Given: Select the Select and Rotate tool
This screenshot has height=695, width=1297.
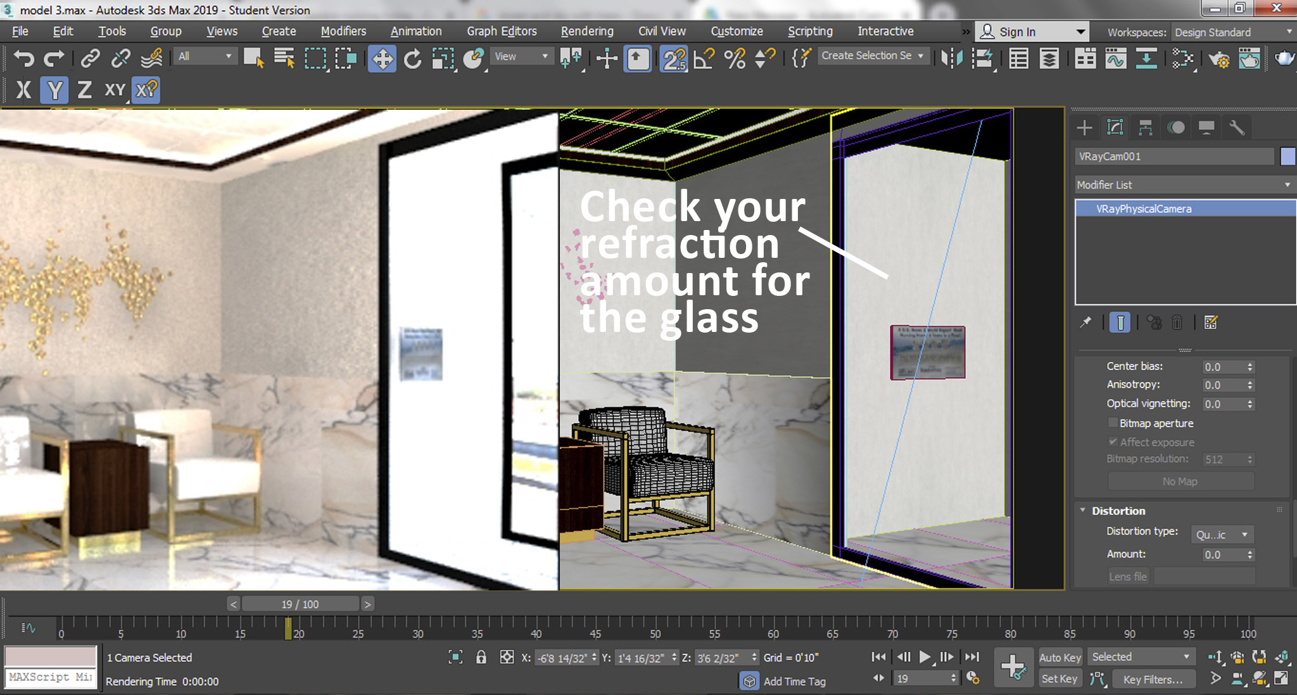Looking at the screenshot, I should click(x=413, y=59).
